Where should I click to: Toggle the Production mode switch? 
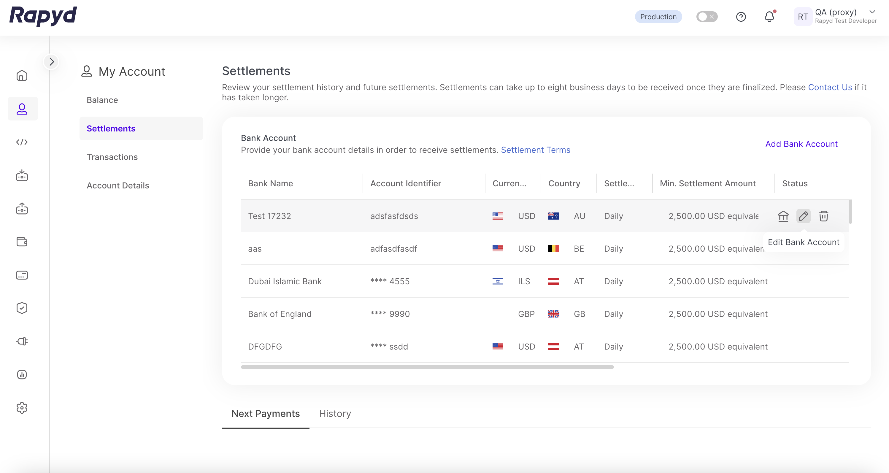point(707,17)
